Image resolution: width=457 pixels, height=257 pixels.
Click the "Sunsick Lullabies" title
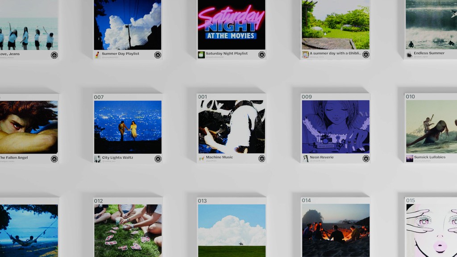(430, 157)
